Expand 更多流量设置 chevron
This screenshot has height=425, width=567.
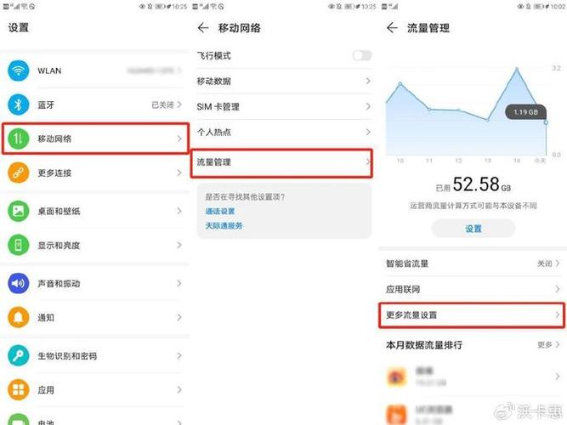coord(558,315)
